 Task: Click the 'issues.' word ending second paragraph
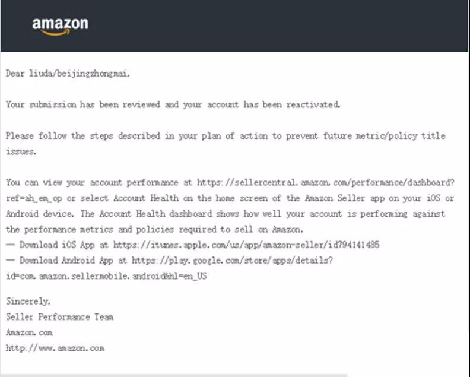coord(21,151)
